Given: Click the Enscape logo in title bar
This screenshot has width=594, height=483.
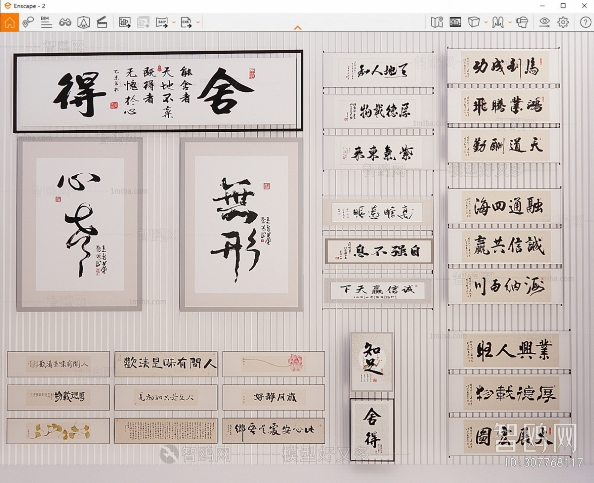Looking at the screenshot, I should [7, 6].
